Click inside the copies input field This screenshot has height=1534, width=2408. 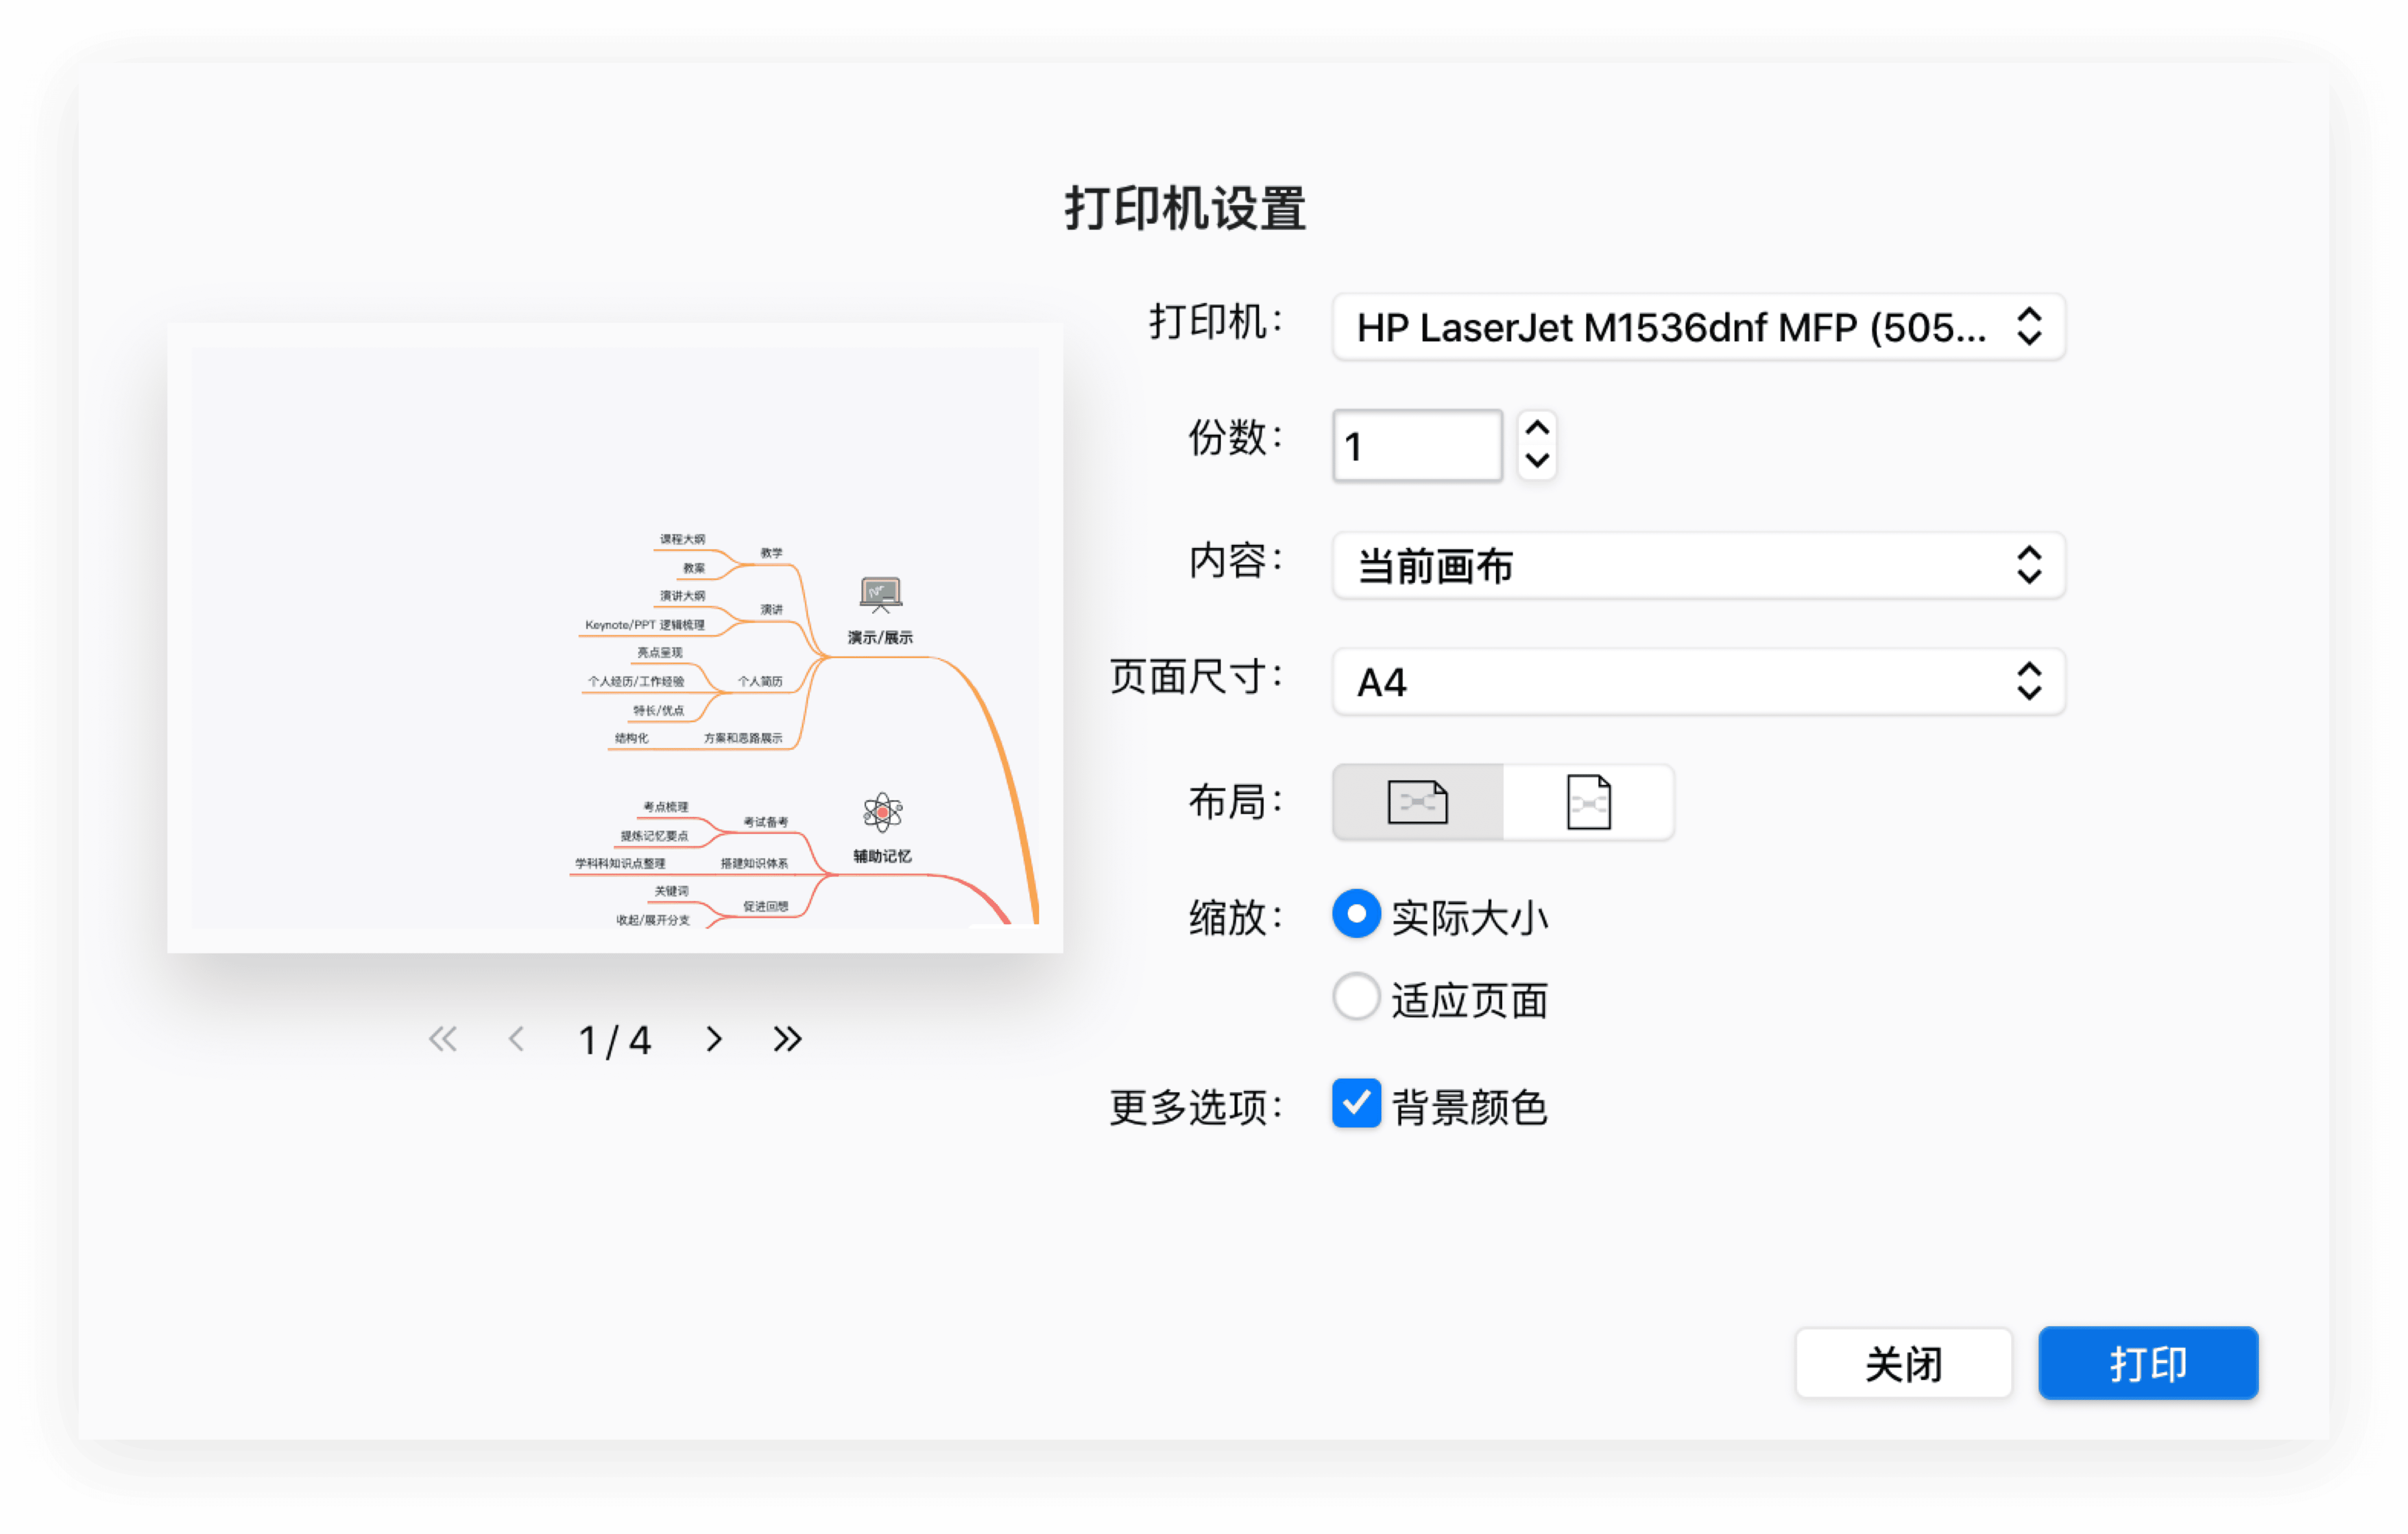pyautogui.click(x=1416, y=446)
